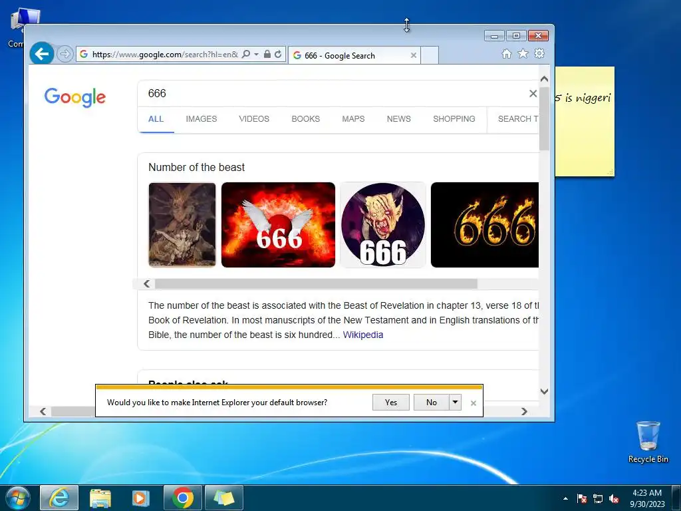Switch to IMAGES results

pos(201,119)
